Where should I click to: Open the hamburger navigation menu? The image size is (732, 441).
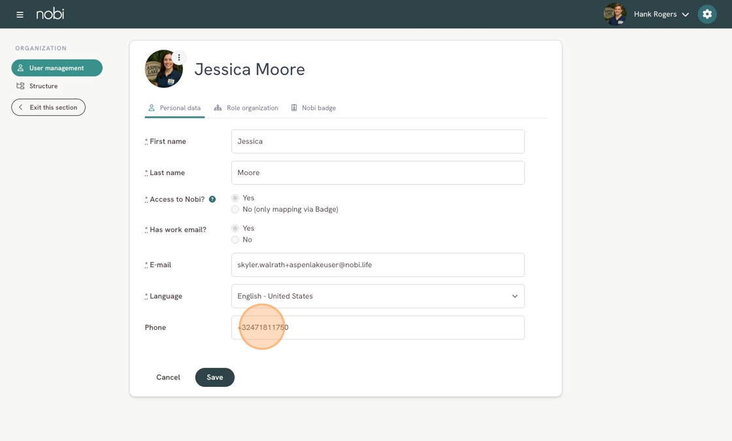20,14
